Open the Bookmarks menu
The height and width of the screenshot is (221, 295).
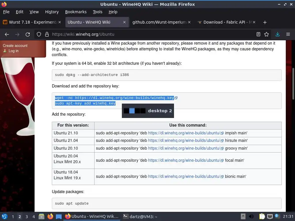click(76, 12)
